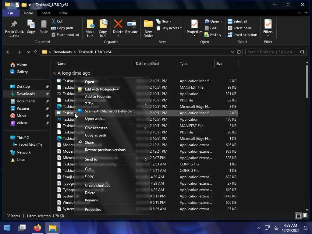This screenshot has width=312, height=234.
Task: Expand the Open dropdown in ribbon
Action: pyautogui.click(x=214, y=21)
